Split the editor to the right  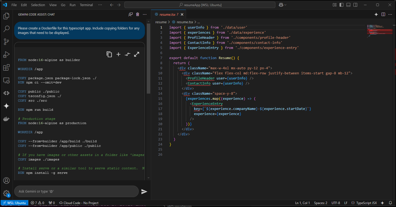pos(383,14)
